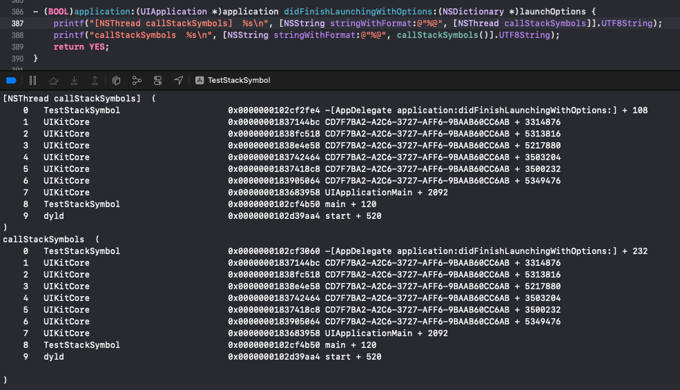
Task: Click first address 0x00000001837144bc in console
Action: coord(274,122)
